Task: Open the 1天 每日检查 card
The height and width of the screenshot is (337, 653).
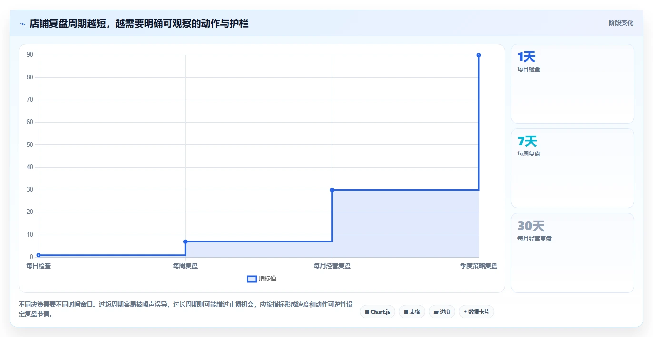Action: (572, 84)
